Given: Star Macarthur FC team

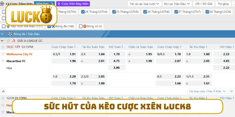Looking at the screenshot, I should click(3, 61).
